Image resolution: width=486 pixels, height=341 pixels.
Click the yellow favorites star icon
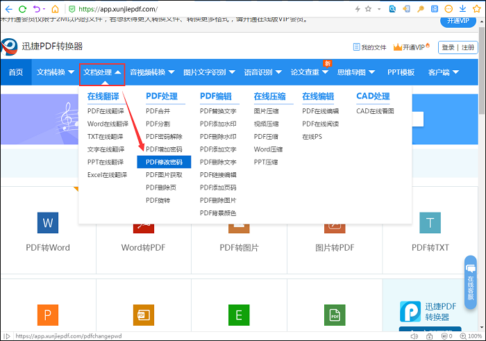click(477, 9)
